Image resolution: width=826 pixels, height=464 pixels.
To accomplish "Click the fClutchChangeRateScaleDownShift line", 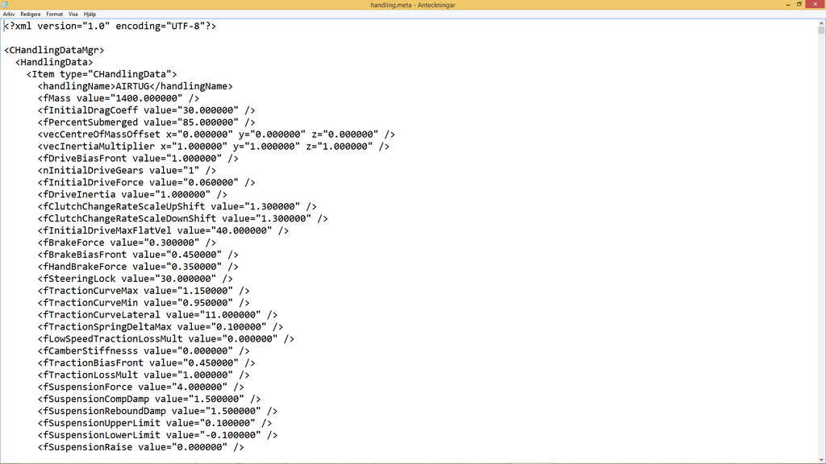I will [x=183, y=218].
